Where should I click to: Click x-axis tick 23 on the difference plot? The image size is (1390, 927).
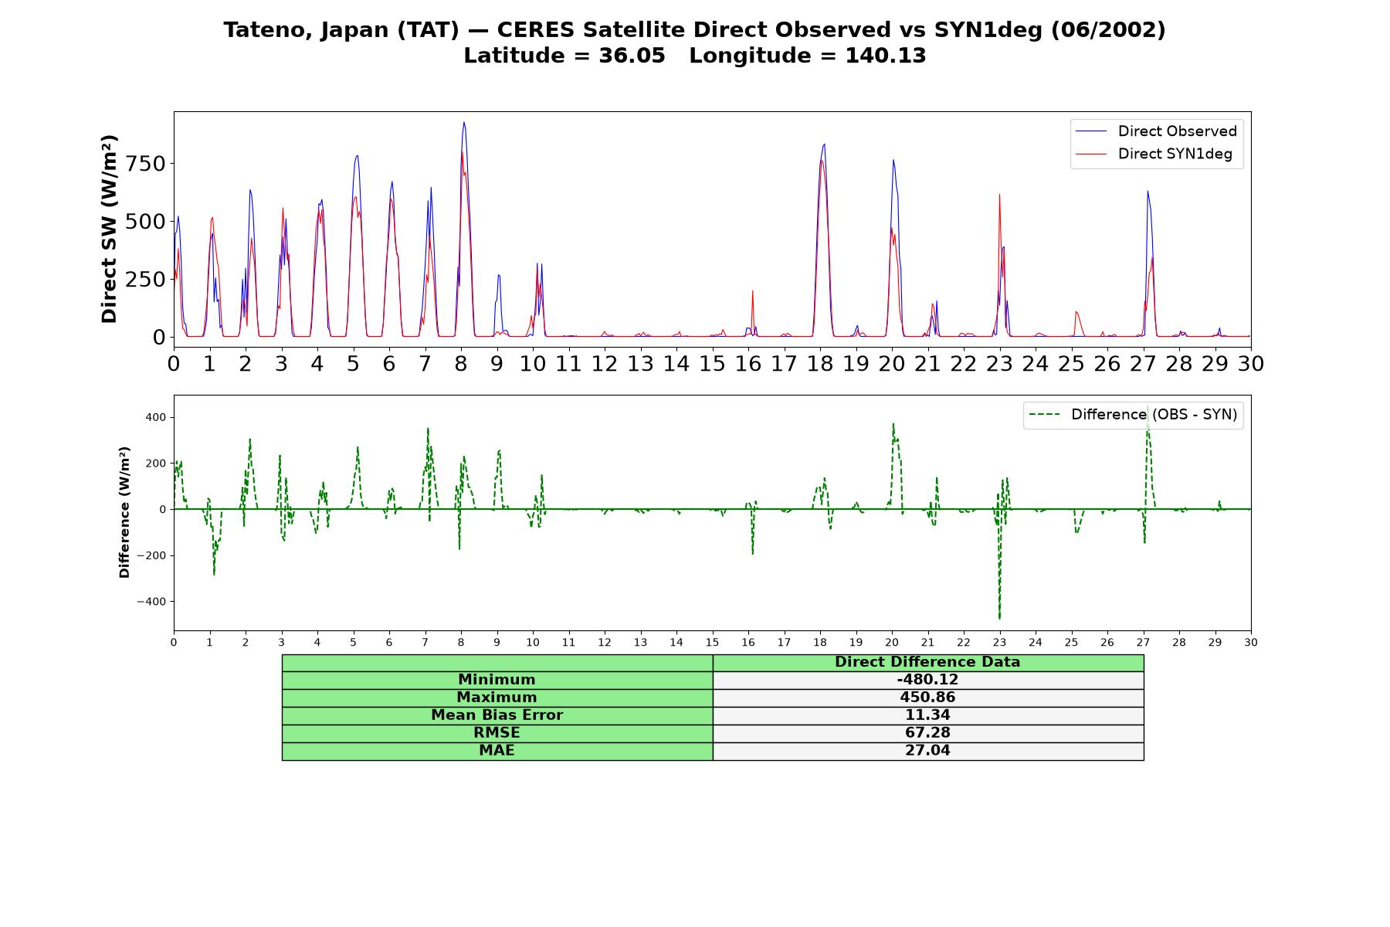pyautogui.click(x=999, y=643)
